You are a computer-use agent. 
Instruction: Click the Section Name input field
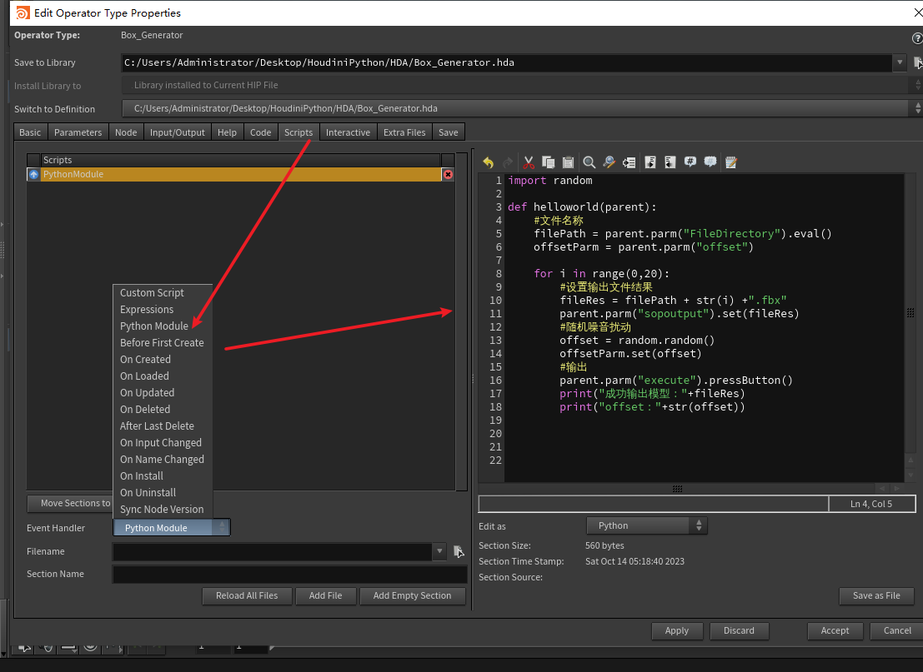point(289,574)
